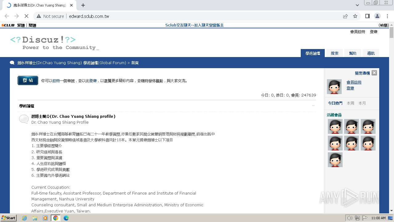Open the Not secure site info
The height and width of the screenshot is (222, 394).
pyautogui.click(x=50, y=16)
